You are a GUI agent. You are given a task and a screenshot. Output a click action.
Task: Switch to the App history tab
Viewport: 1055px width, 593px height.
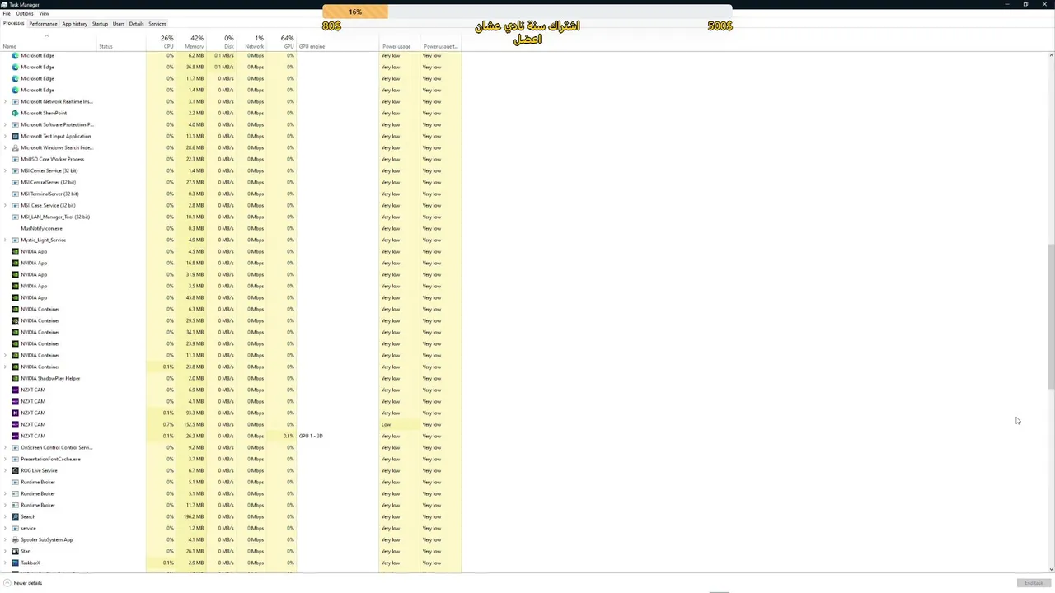[x=74, y=24]
